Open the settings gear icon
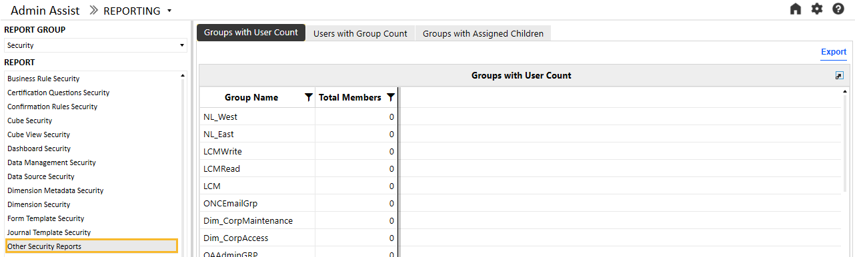The height and width of the screenshot is (257, 855). [817, 9]
